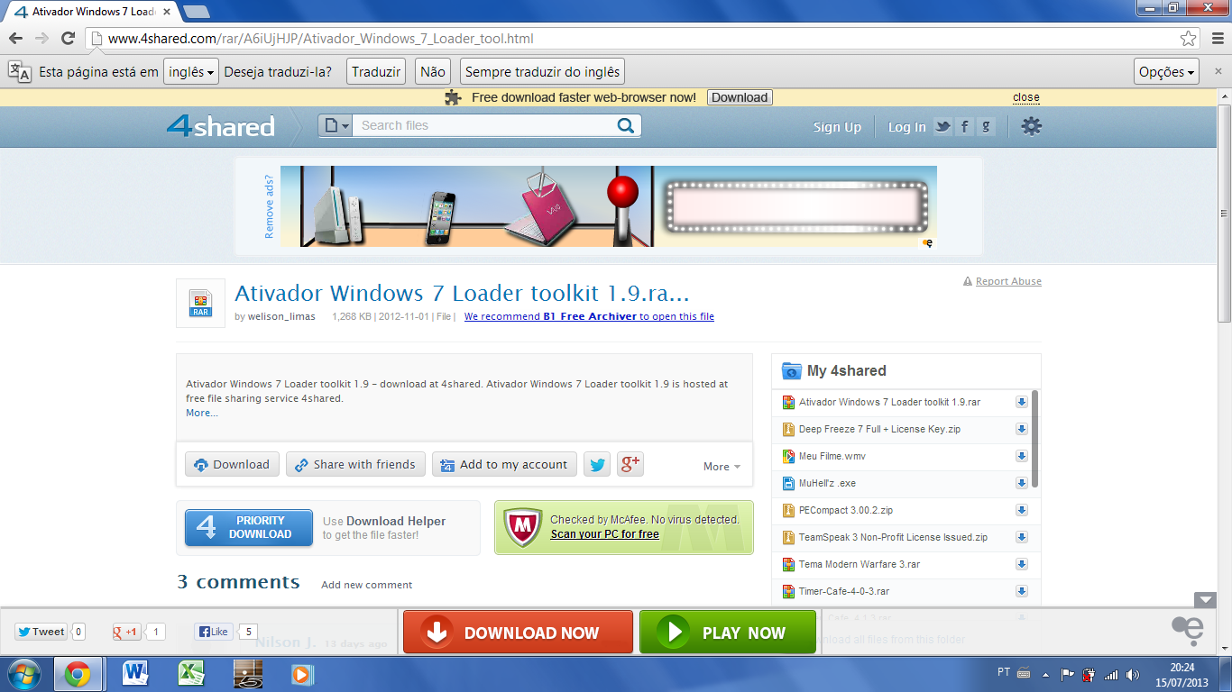The width and height of the screenshot is (1232, 692).
Task: Click download arrow beside MuHell'z .exe
Action: (x=1022, y=484)
